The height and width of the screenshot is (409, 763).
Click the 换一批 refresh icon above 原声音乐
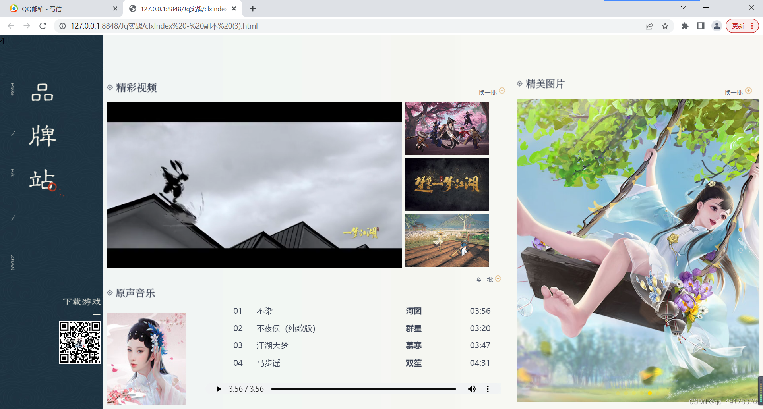click(498, 279)
